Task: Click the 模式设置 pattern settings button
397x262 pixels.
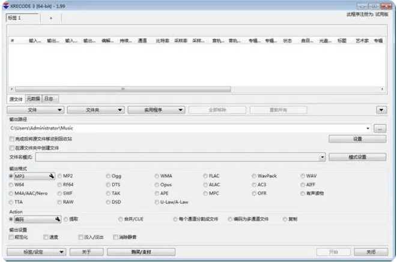Action: [x=357, y=157]
